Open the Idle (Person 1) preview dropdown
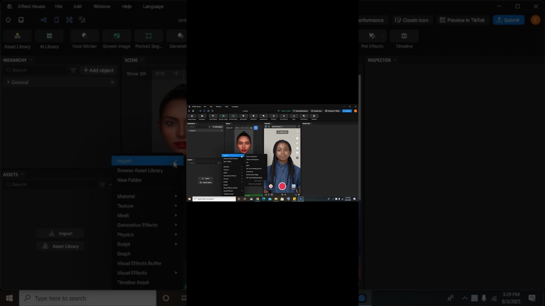 [x=284, y=127]
